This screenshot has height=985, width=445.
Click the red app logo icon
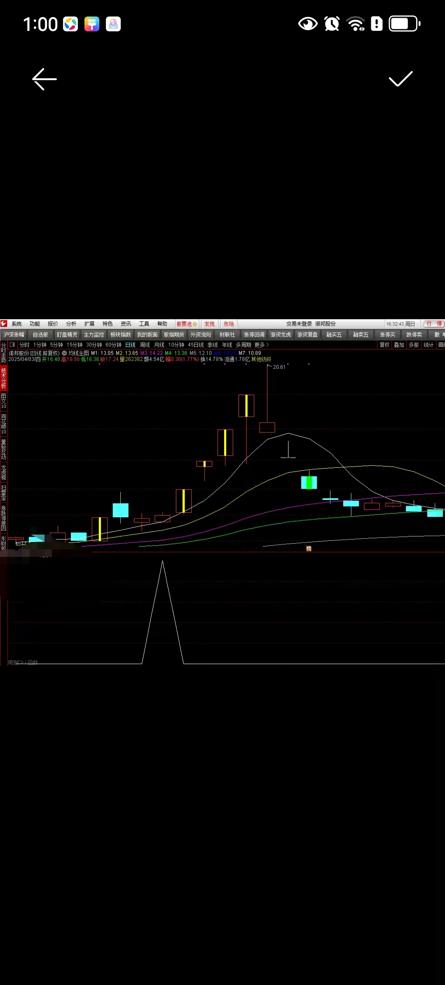4,323
